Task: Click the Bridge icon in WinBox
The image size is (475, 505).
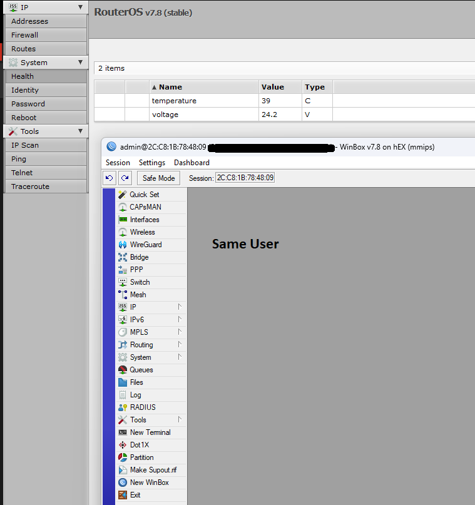Action: (123, 257)
